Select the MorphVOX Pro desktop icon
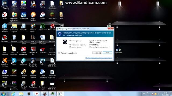This screenshot has height=96, width=172. (33, 51)
